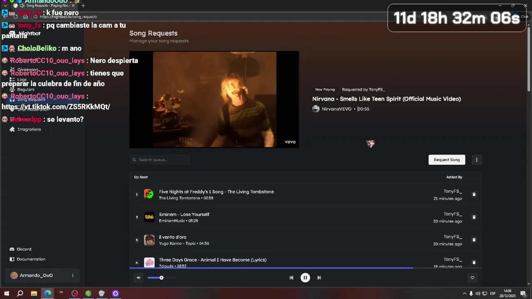Open the Logs sidebar item
The width and height of the screenshot is (532, 299).
coord(22,80)
